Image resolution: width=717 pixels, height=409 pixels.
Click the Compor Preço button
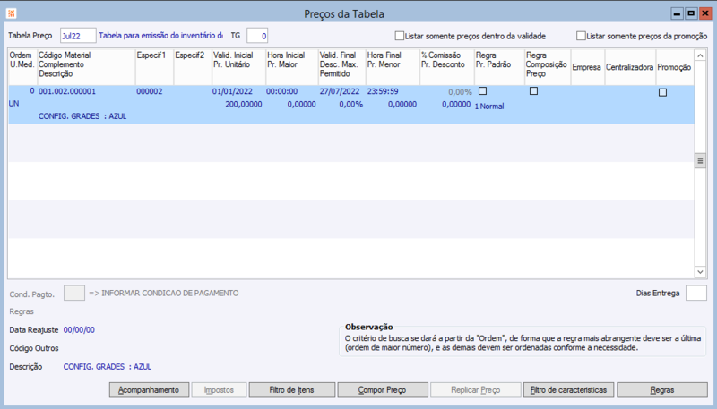coord(383,390)
